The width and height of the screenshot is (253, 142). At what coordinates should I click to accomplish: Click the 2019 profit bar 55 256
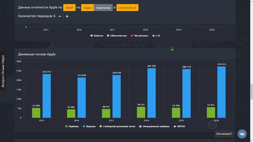tap(176, 113)
